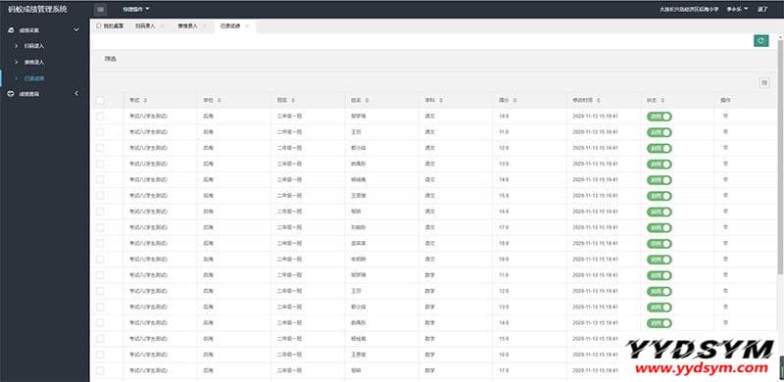Open 表格录入 in the sidebar
784x382 pixels.
click(x=34, y=63)
